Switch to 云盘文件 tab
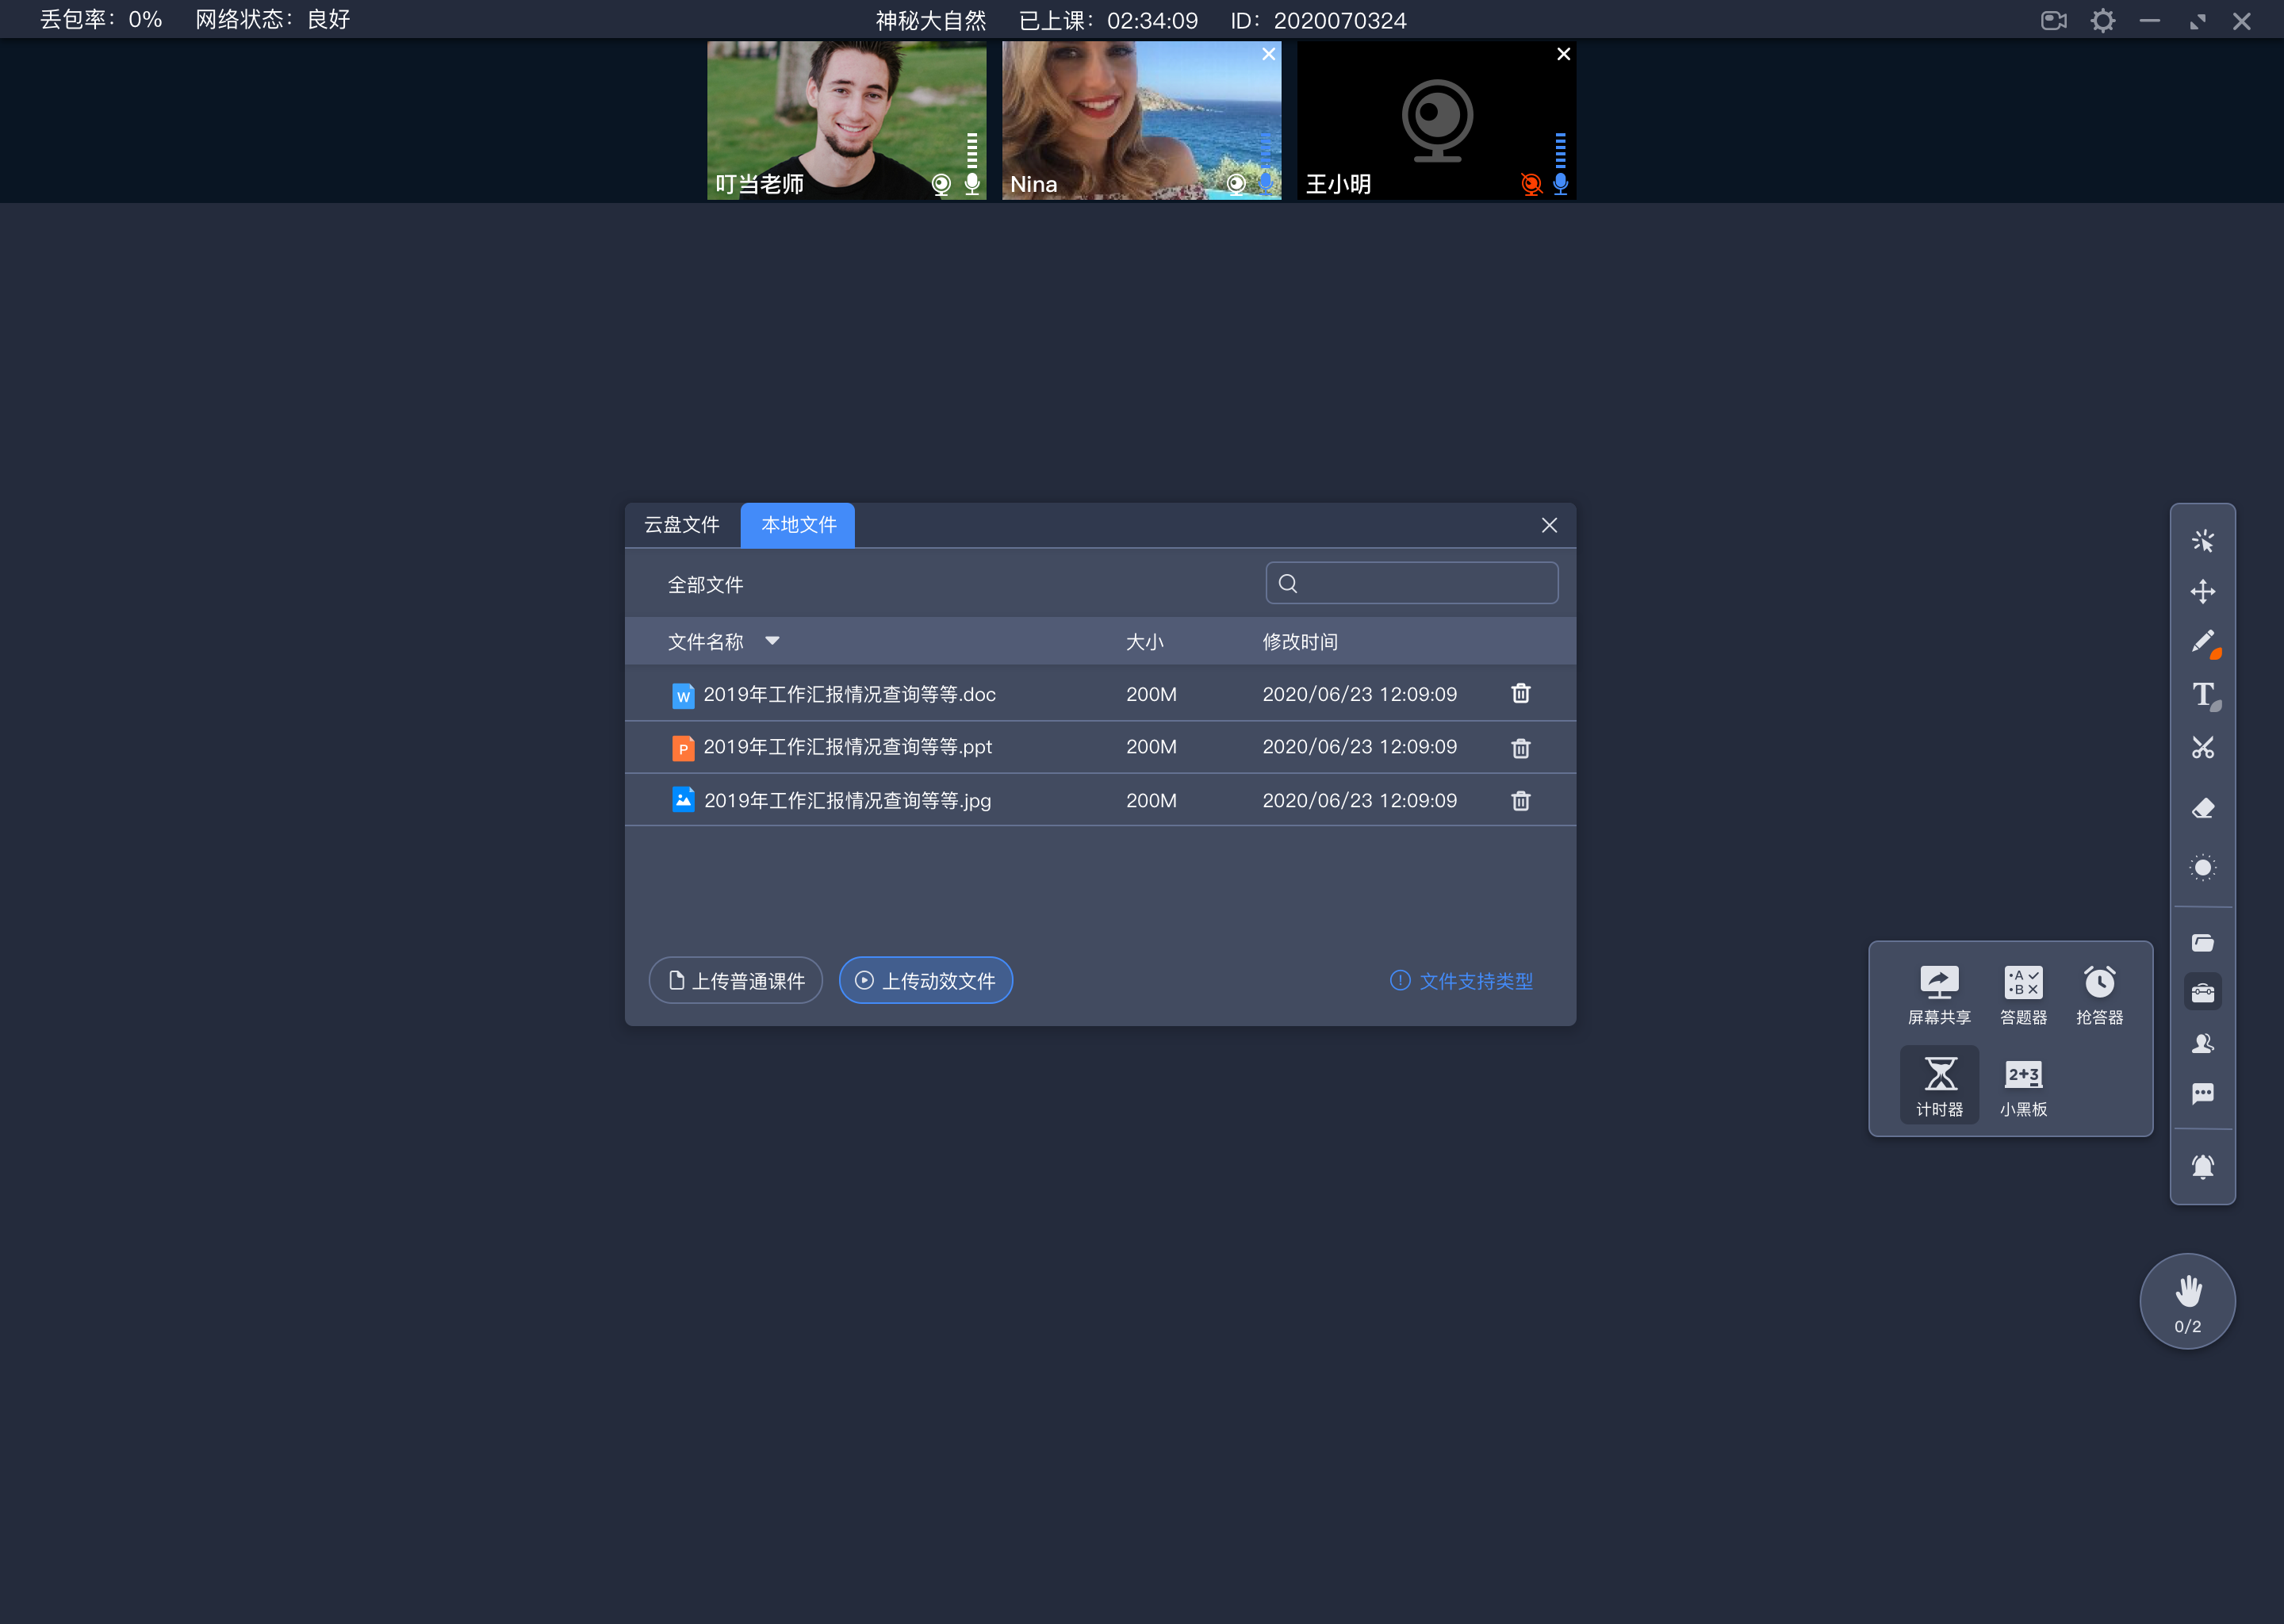The width and height of the screenshot is (2284, 1624). pos(682,524)
